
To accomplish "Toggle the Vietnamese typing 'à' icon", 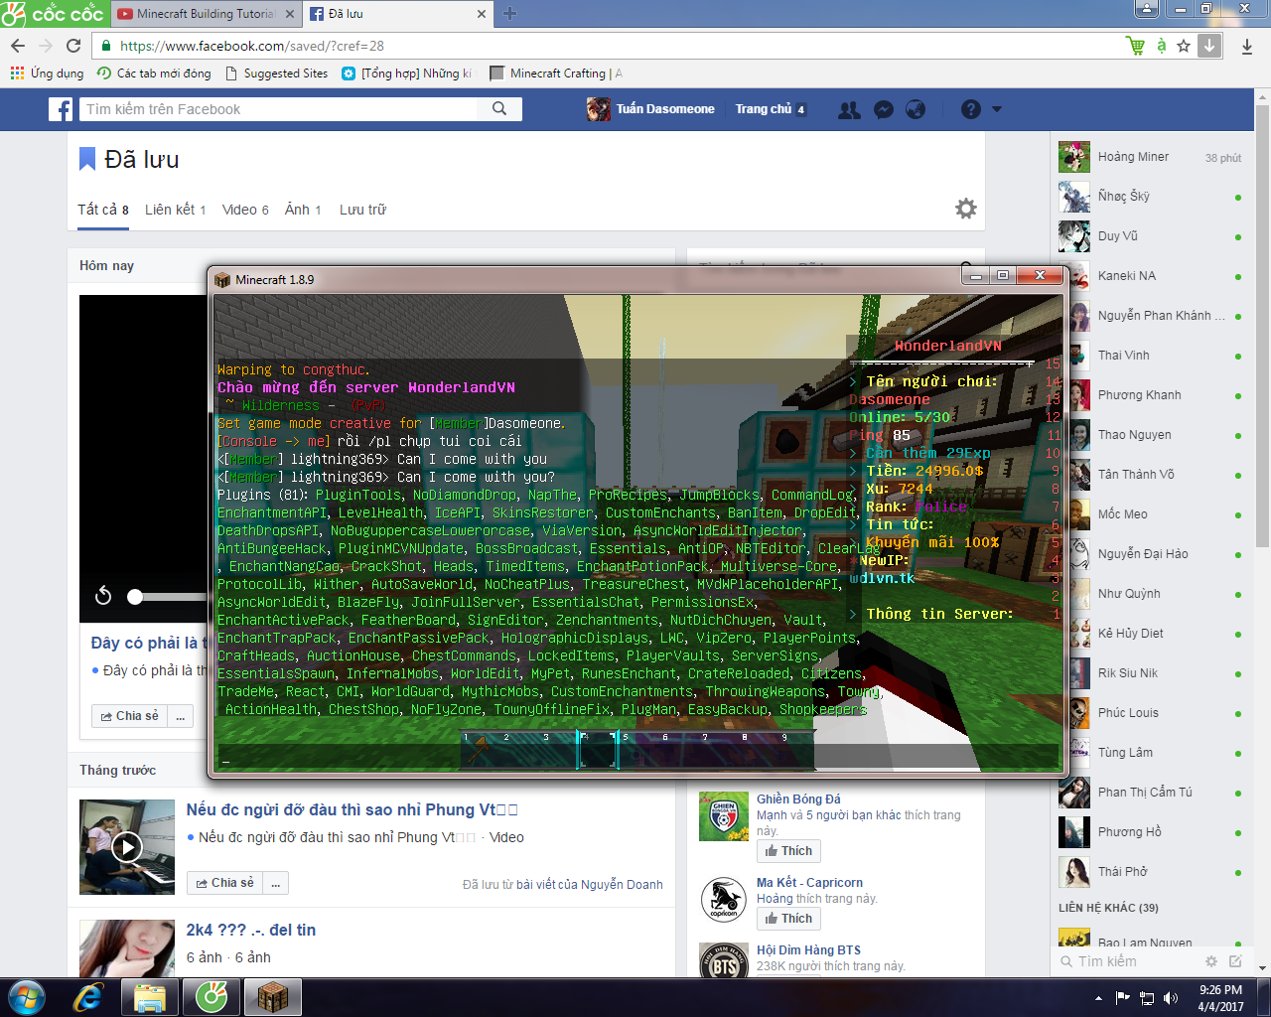I will [1161, 46].
